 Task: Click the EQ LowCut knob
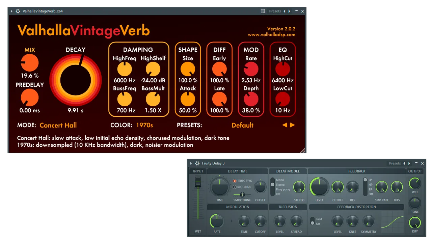(283, 100)
